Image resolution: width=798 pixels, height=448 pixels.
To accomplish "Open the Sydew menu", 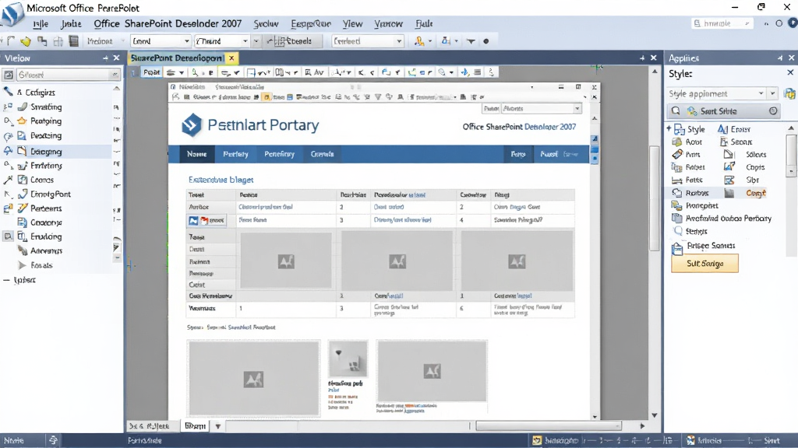I will [x=266, y=24].
